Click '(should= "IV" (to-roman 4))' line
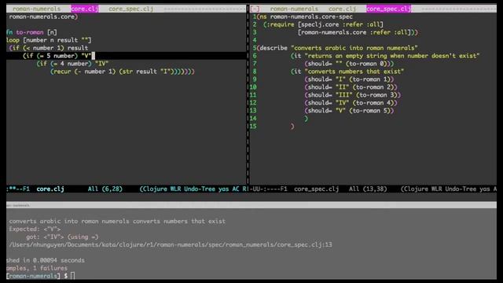 351,103
